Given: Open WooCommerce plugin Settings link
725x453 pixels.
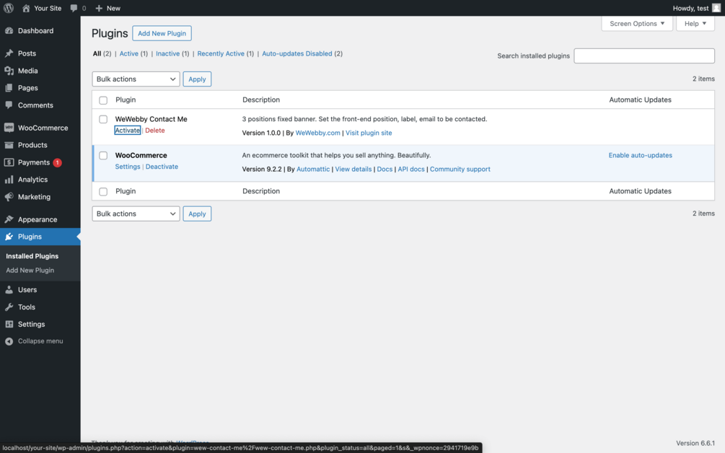Looking at the screenshot, I should click(x=128, y=167).
